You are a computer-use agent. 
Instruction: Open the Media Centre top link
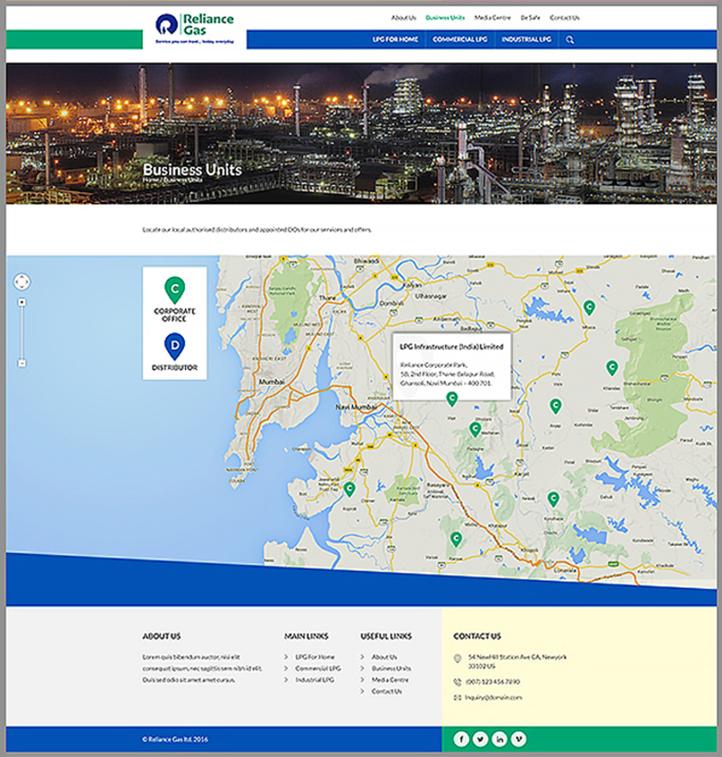(x=492, y=17)
